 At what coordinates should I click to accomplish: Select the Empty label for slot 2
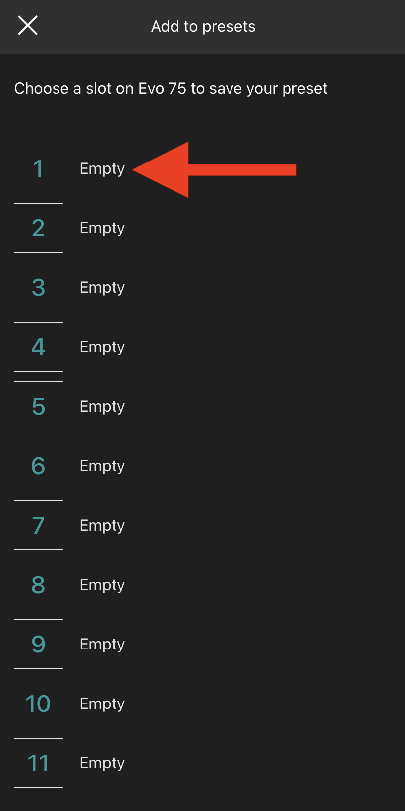coord(102,228)
